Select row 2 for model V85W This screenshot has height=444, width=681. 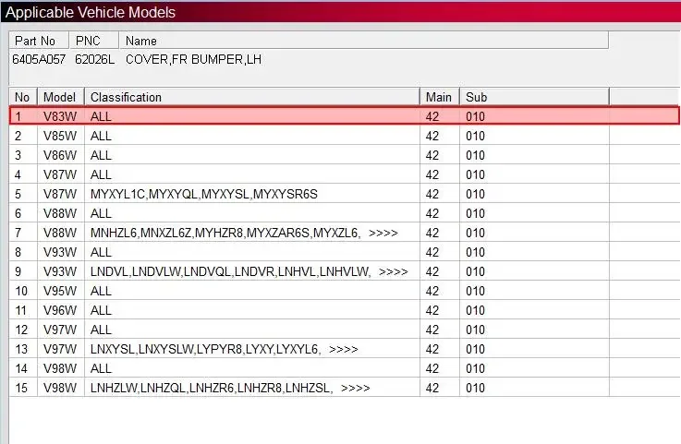pyautogui.click(x=345, y=136)
